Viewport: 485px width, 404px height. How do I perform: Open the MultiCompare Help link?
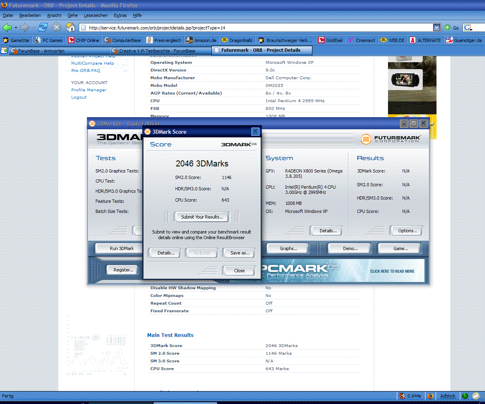[x=93, y=63]
